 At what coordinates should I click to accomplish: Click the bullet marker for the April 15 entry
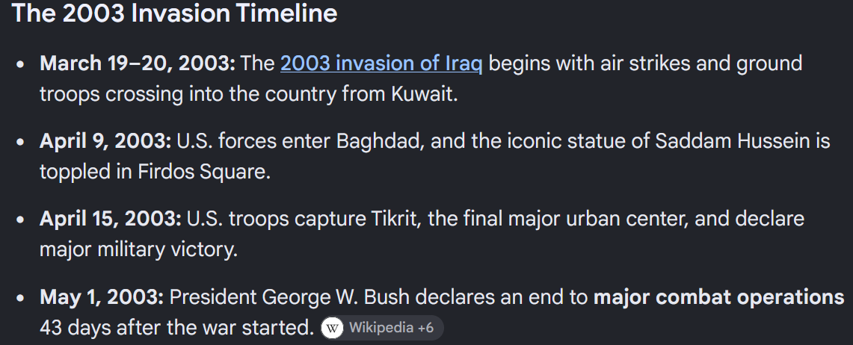(x=21, y=220)
